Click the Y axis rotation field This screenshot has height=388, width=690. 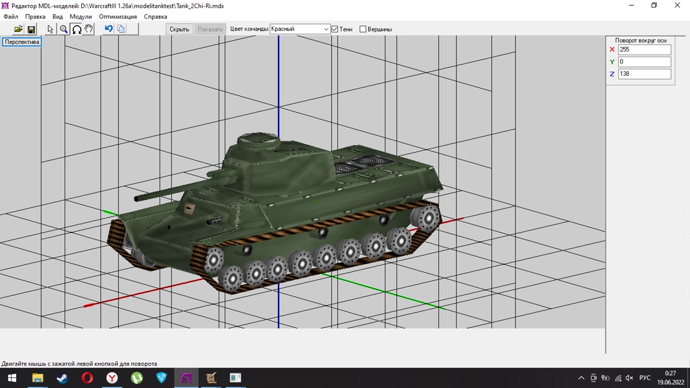645,62
